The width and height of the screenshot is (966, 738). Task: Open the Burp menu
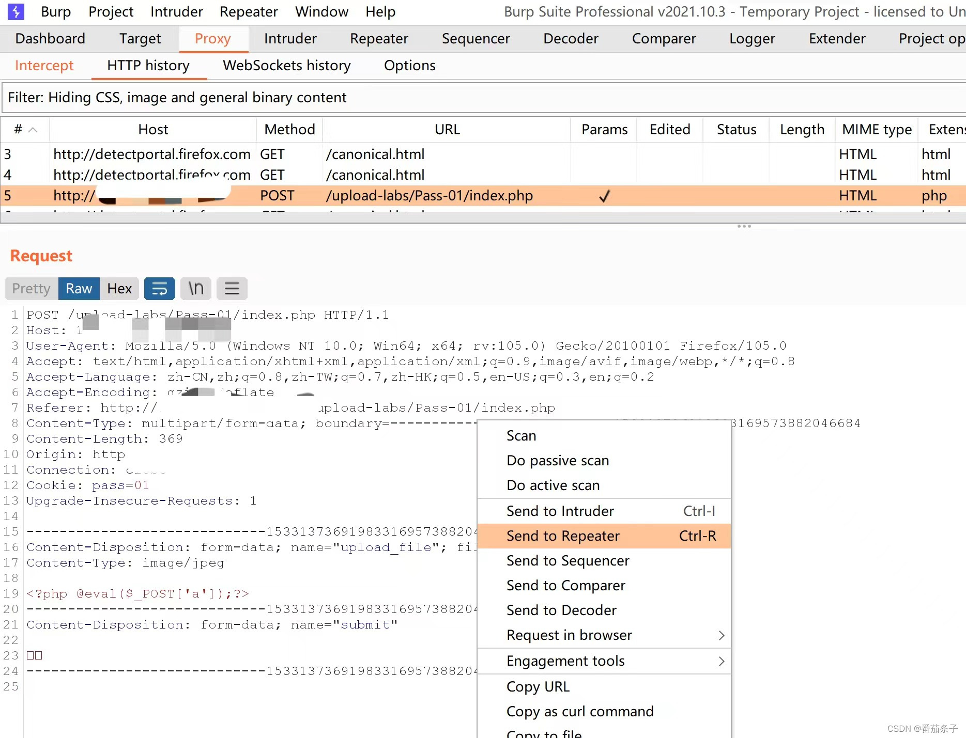(x=56, y=11)
